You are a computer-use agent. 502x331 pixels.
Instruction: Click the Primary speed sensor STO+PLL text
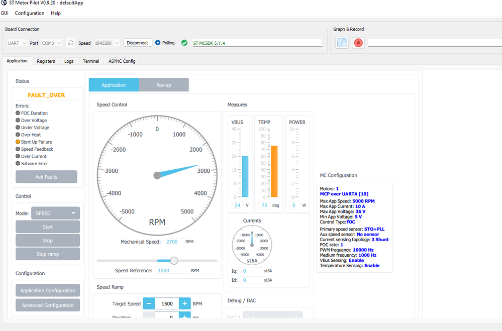point(352,229)
